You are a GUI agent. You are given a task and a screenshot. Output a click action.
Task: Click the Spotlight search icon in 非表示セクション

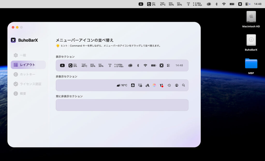coord(183,85)
